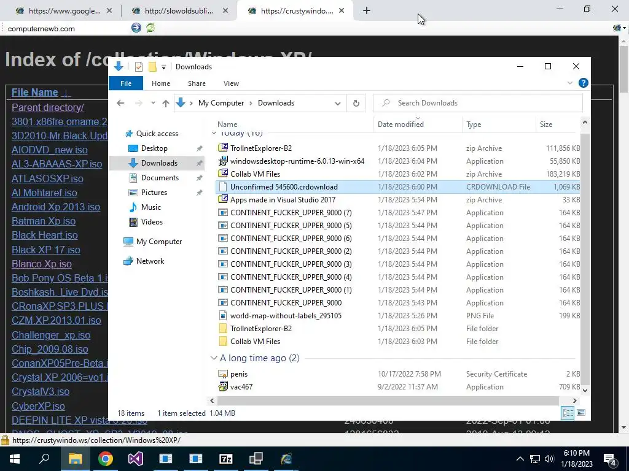Viewport: 629px width, 471px height.
Task: Open the CyberXP.iso link
Action: [x=38, y=406]
